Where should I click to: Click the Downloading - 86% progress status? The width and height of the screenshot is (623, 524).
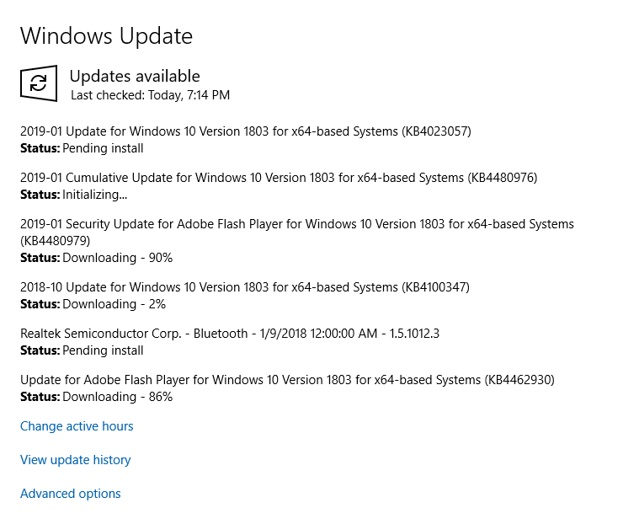(117, 397)
